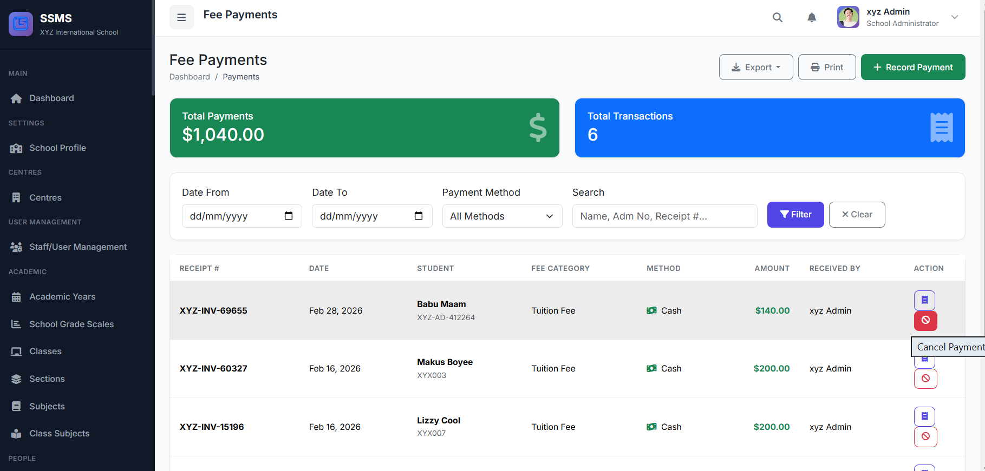
Task: Click the Record Payment button
Action: 912,67
